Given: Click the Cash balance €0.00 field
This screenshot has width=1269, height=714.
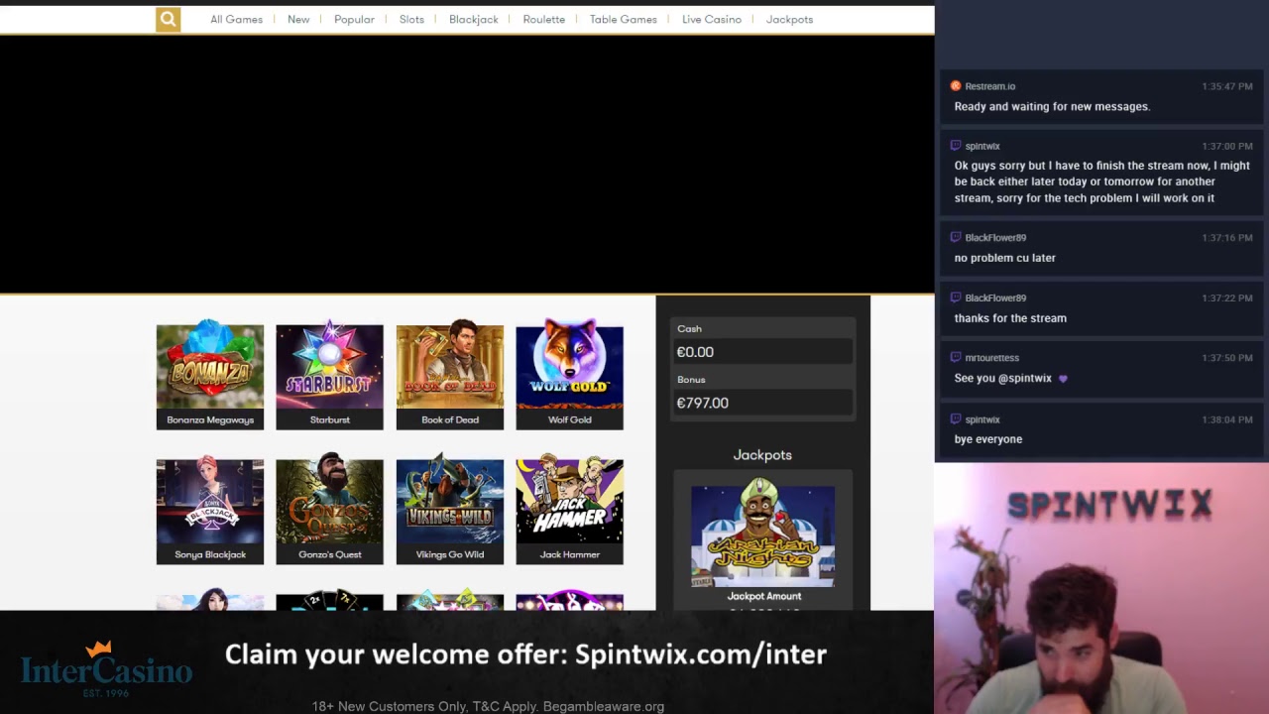Looking at the screenshot, I should coord(762,352).
